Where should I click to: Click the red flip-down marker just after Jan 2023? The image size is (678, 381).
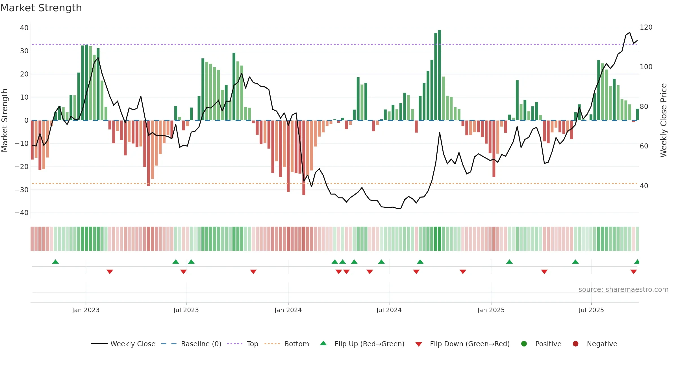(x=110, y=272)
